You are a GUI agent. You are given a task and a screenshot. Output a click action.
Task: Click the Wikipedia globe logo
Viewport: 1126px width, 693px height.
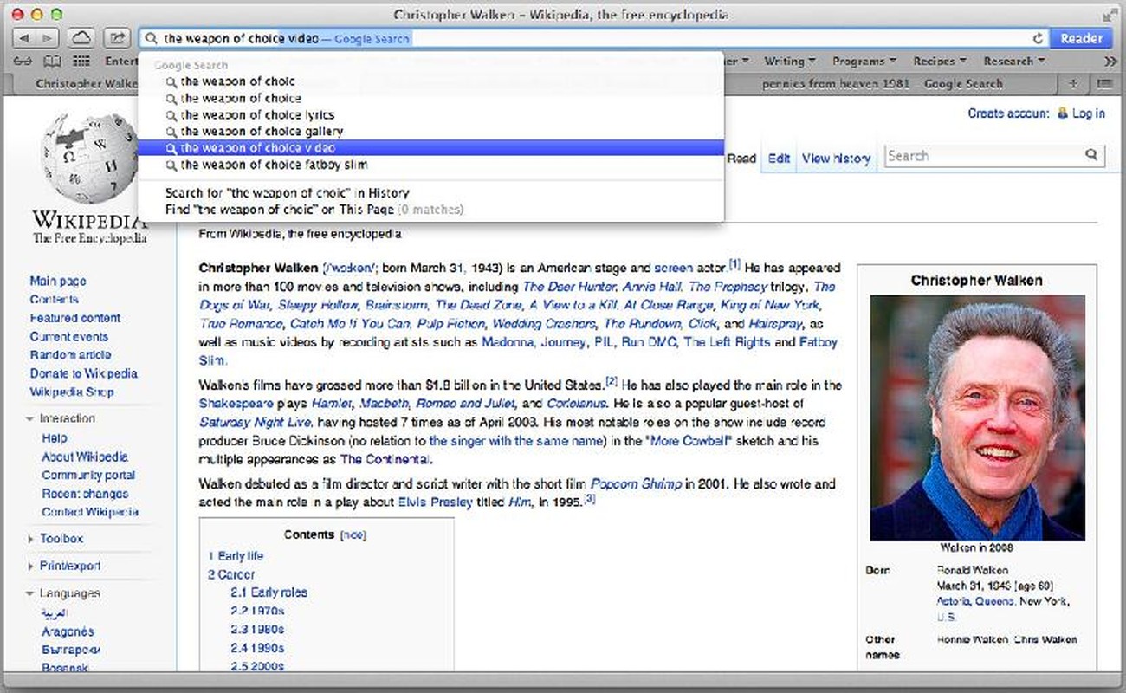pyautogui.click(x=89, y=156)
